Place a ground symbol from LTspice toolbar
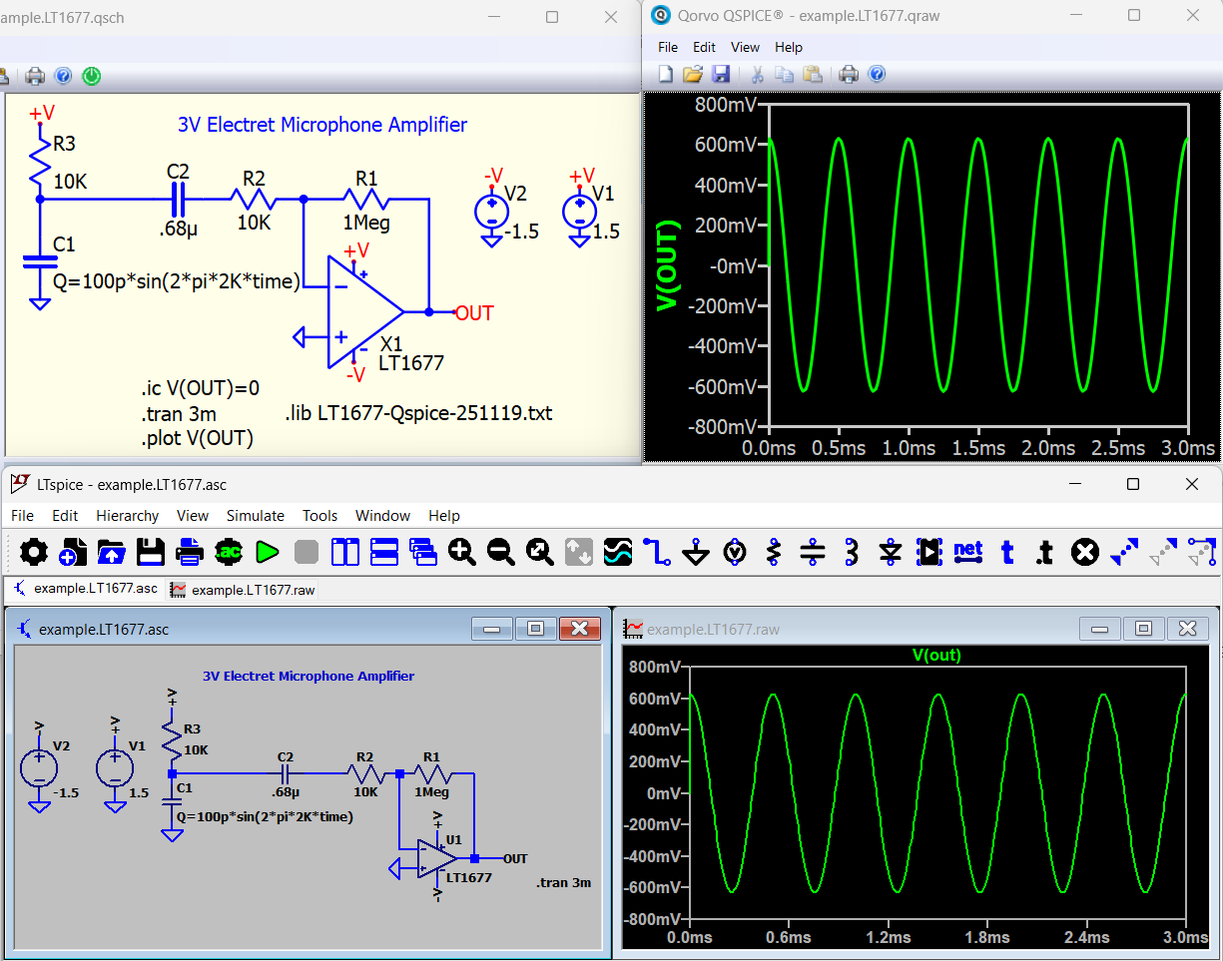1223x961 pixels. (x=696, y=551)
